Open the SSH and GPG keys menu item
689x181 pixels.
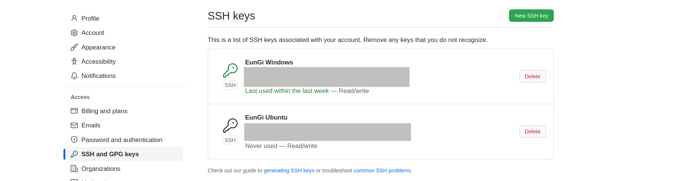(110, 154)
